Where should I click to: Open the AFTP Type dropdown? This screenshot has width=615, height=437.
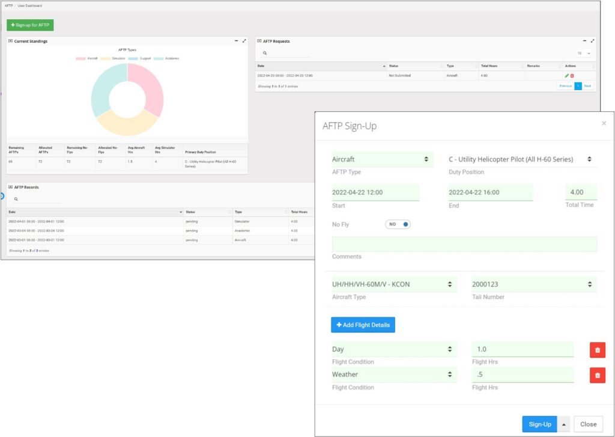click(382, 159)
